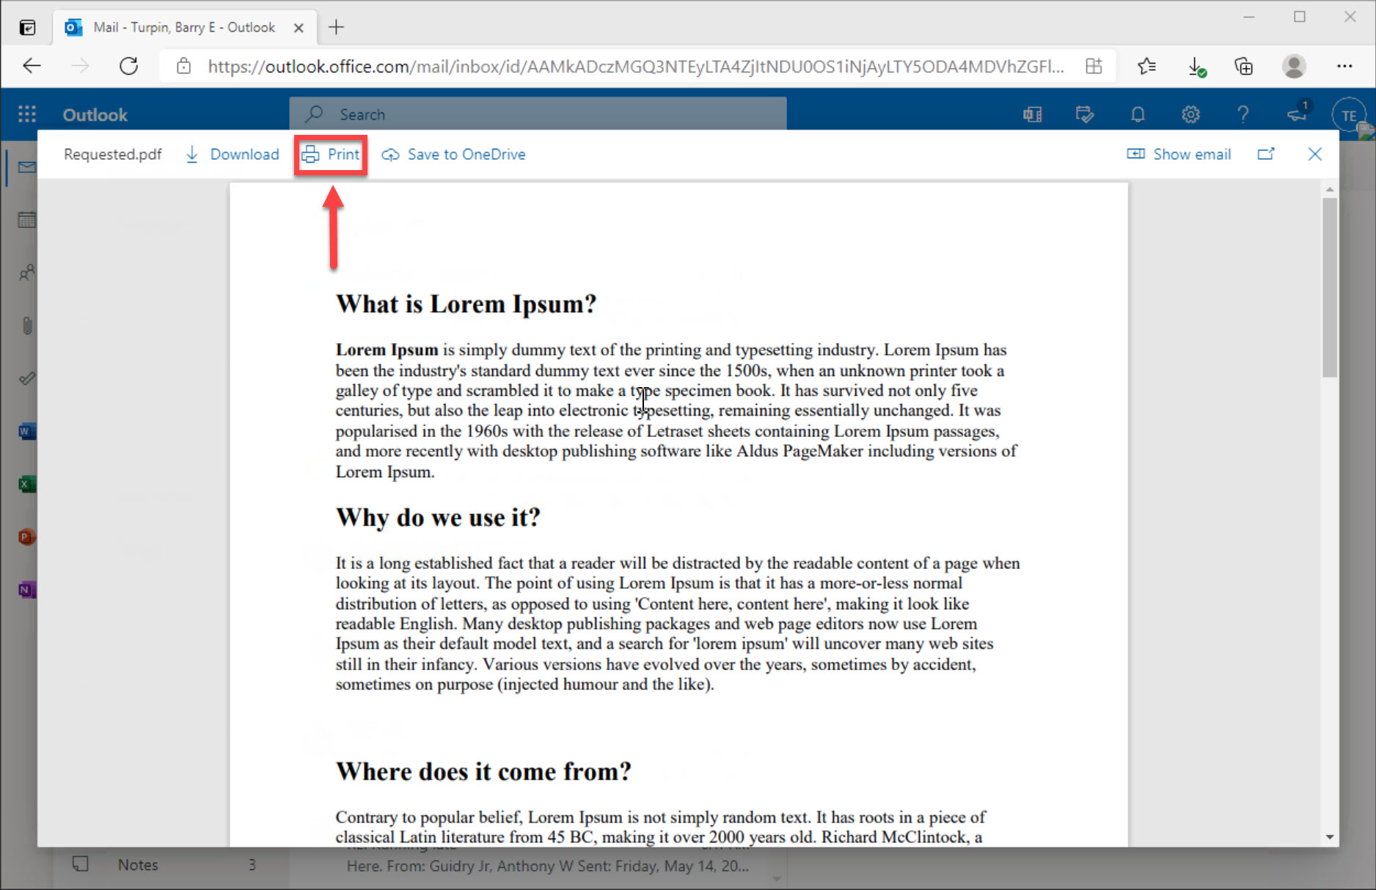Click the TE account profile avatar
This screenshot has height=890, width=1376.
click(1348, 116)
